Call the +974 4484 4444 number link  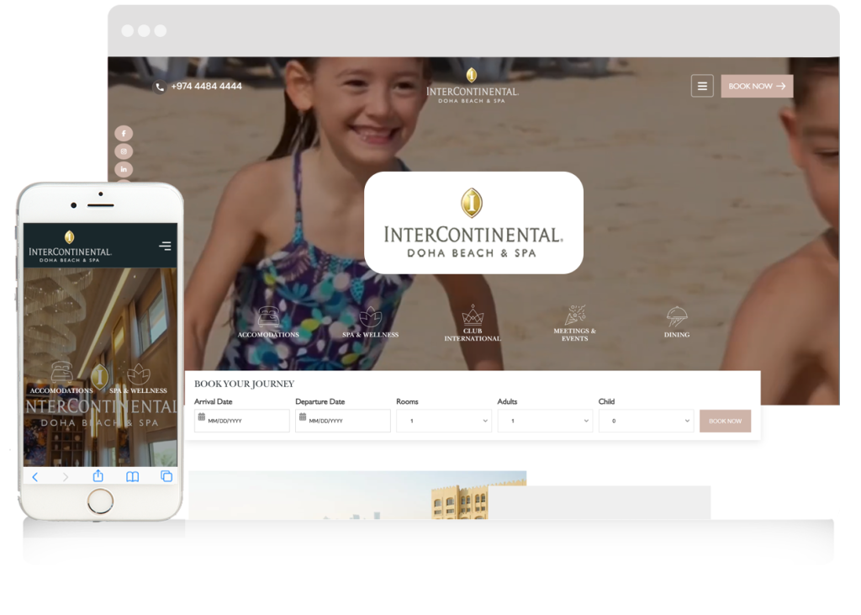(206, 87)
